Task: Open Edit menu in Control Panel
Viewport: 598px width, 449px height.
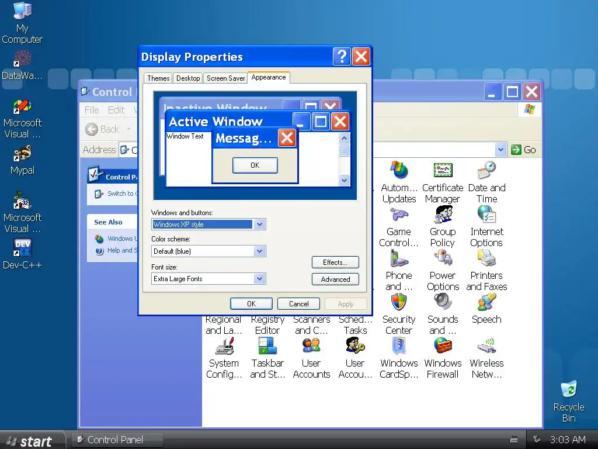Action: click(x=116, y=110)
